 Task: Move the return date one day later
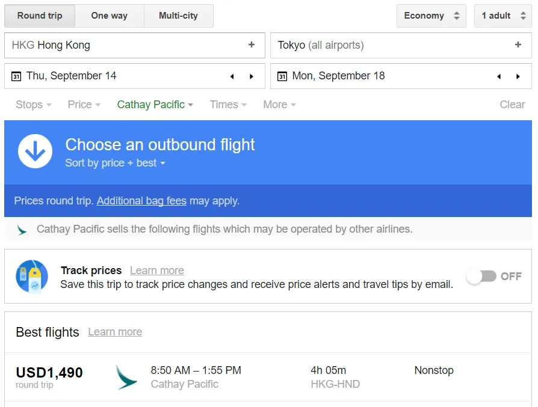518,76
